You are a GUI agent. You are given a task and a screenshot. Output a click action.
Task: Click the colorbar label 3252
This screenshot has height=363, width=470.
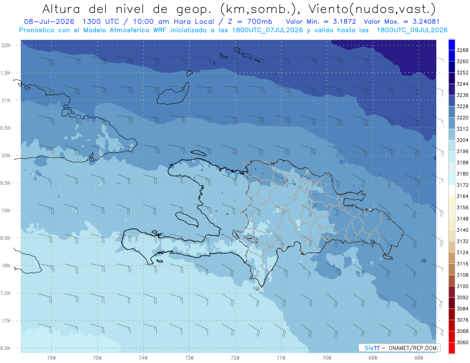pyautogui.click(x=463, y=73)
